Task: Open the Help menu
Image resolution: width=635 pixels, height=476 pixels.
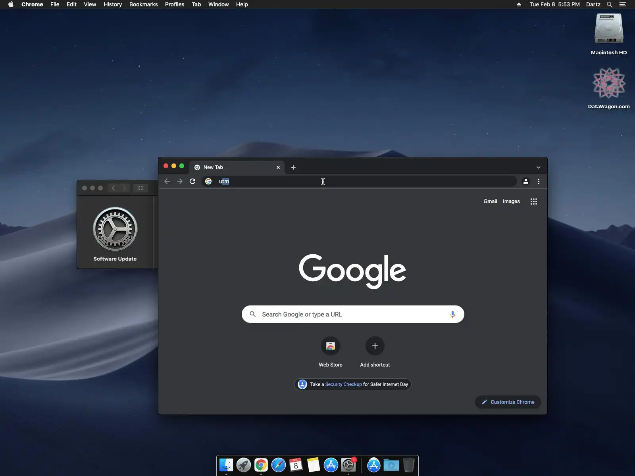Action: 242,4
